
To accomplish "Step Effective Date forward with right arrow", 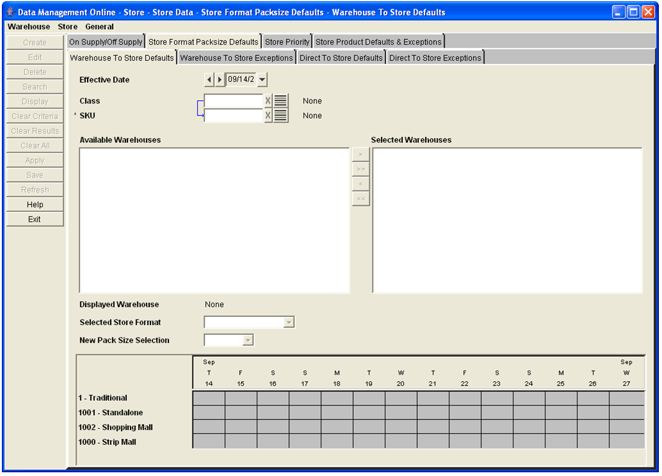I will click(219, 80).
